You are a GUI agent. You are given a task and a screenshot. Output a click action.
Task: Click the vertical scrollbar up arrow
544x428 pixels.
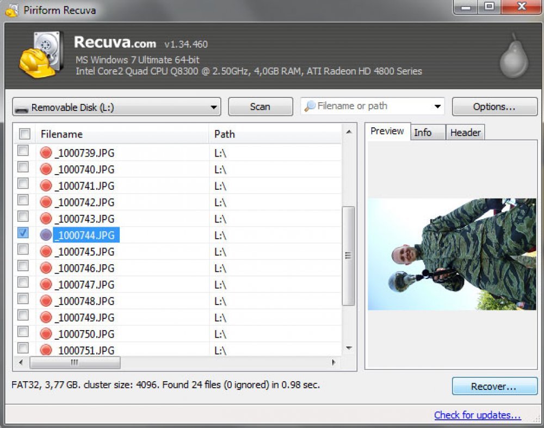pos(349,132)
